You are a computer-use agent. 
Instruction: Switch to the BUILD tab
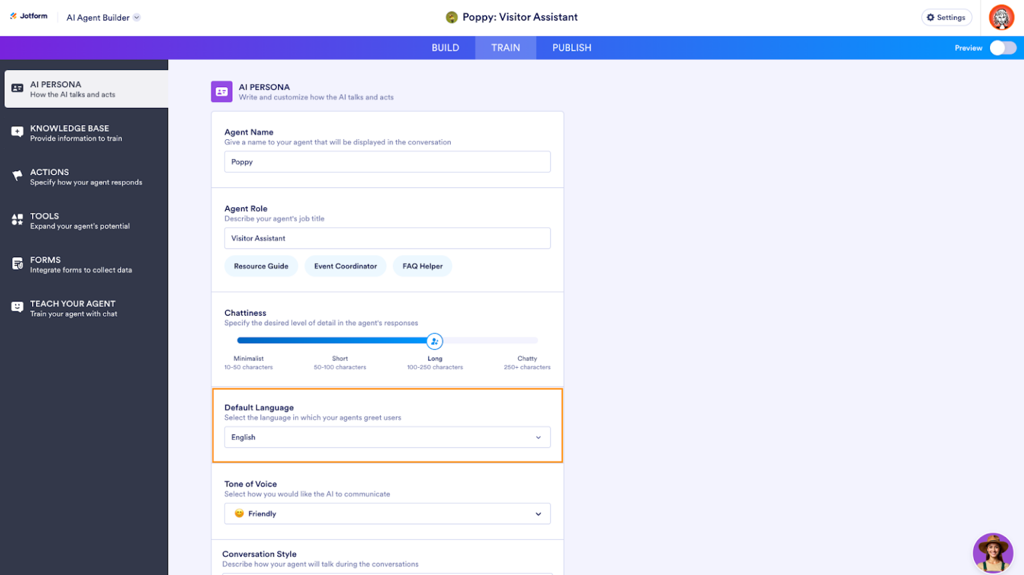446,47
